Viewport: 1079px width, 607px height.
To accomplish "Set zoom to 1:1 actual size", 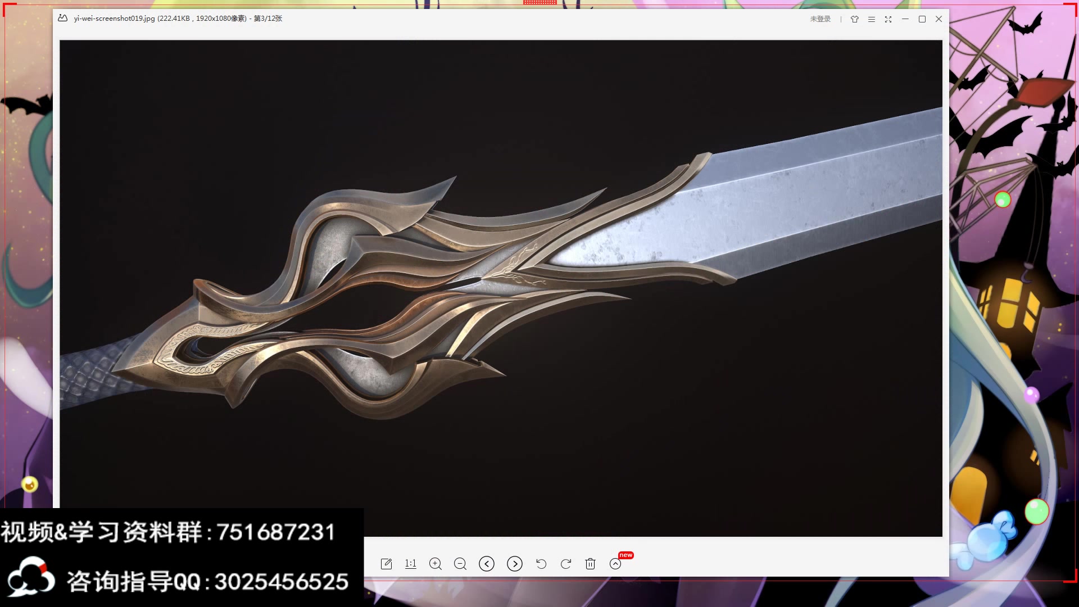I will tap(411, 564).
